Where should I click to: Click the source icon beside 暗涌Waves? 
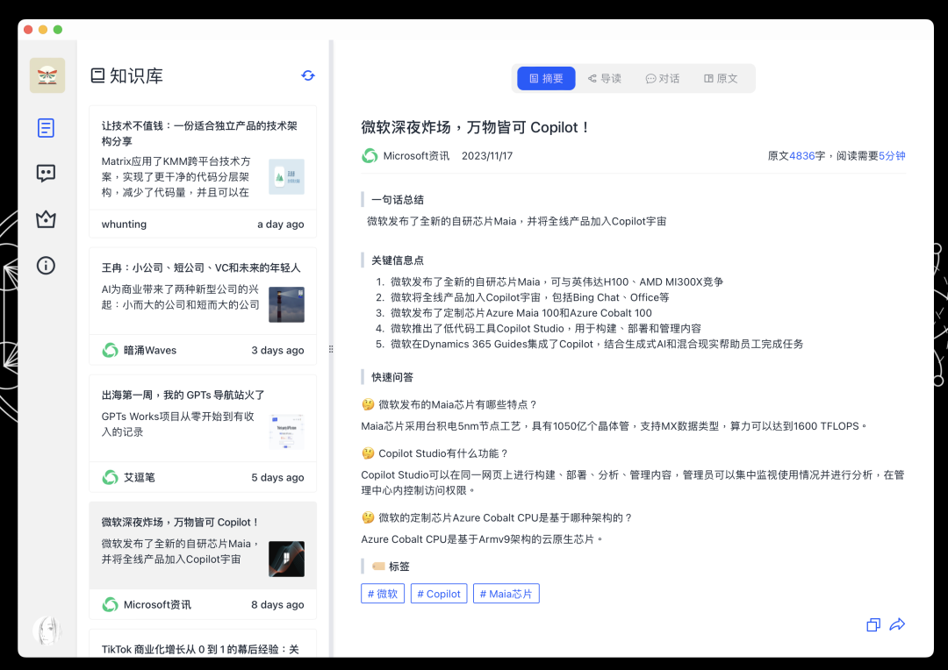coord(110,351)
